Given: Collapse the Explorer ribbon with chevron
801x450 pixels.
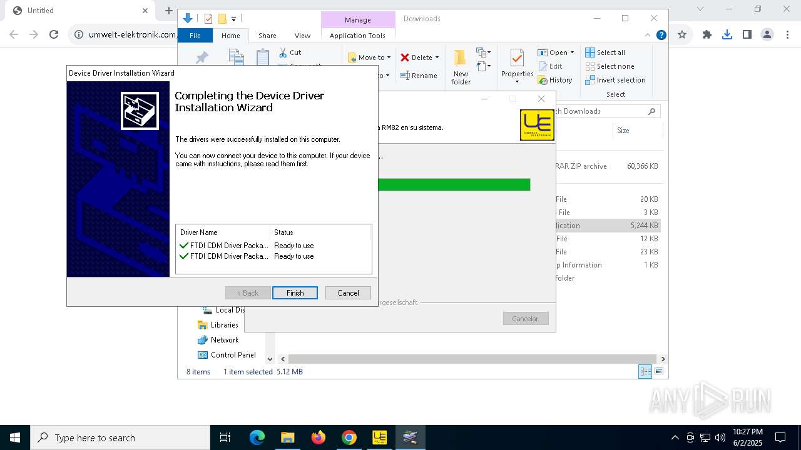Looking at the screenshot, I should tap(648, 36).
